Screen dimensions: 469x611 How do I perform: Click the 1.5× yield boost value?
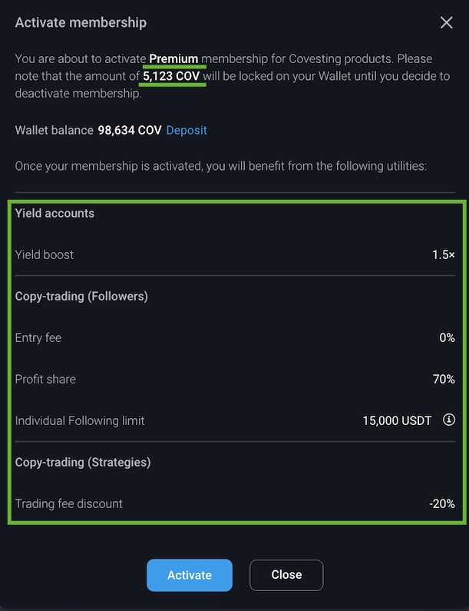(x=444, y=255)
